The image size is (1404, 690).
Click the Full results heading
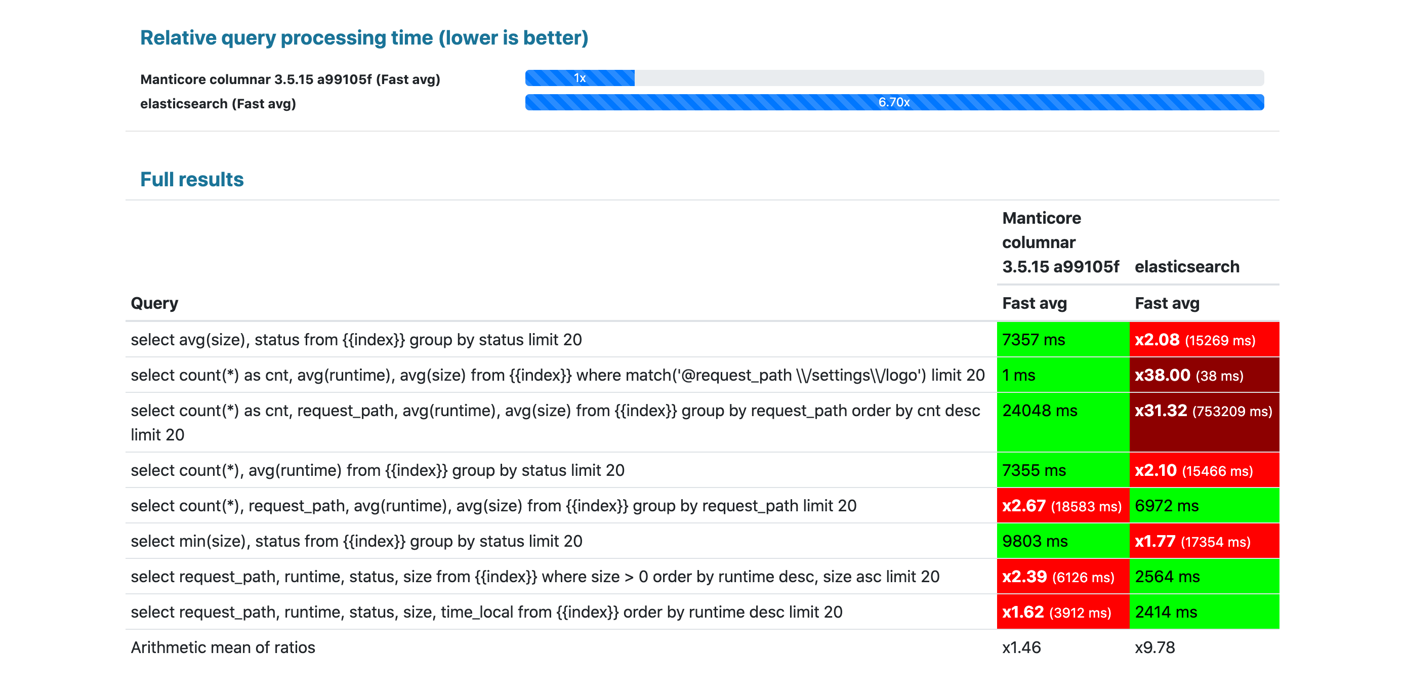(x=192, y=179)
